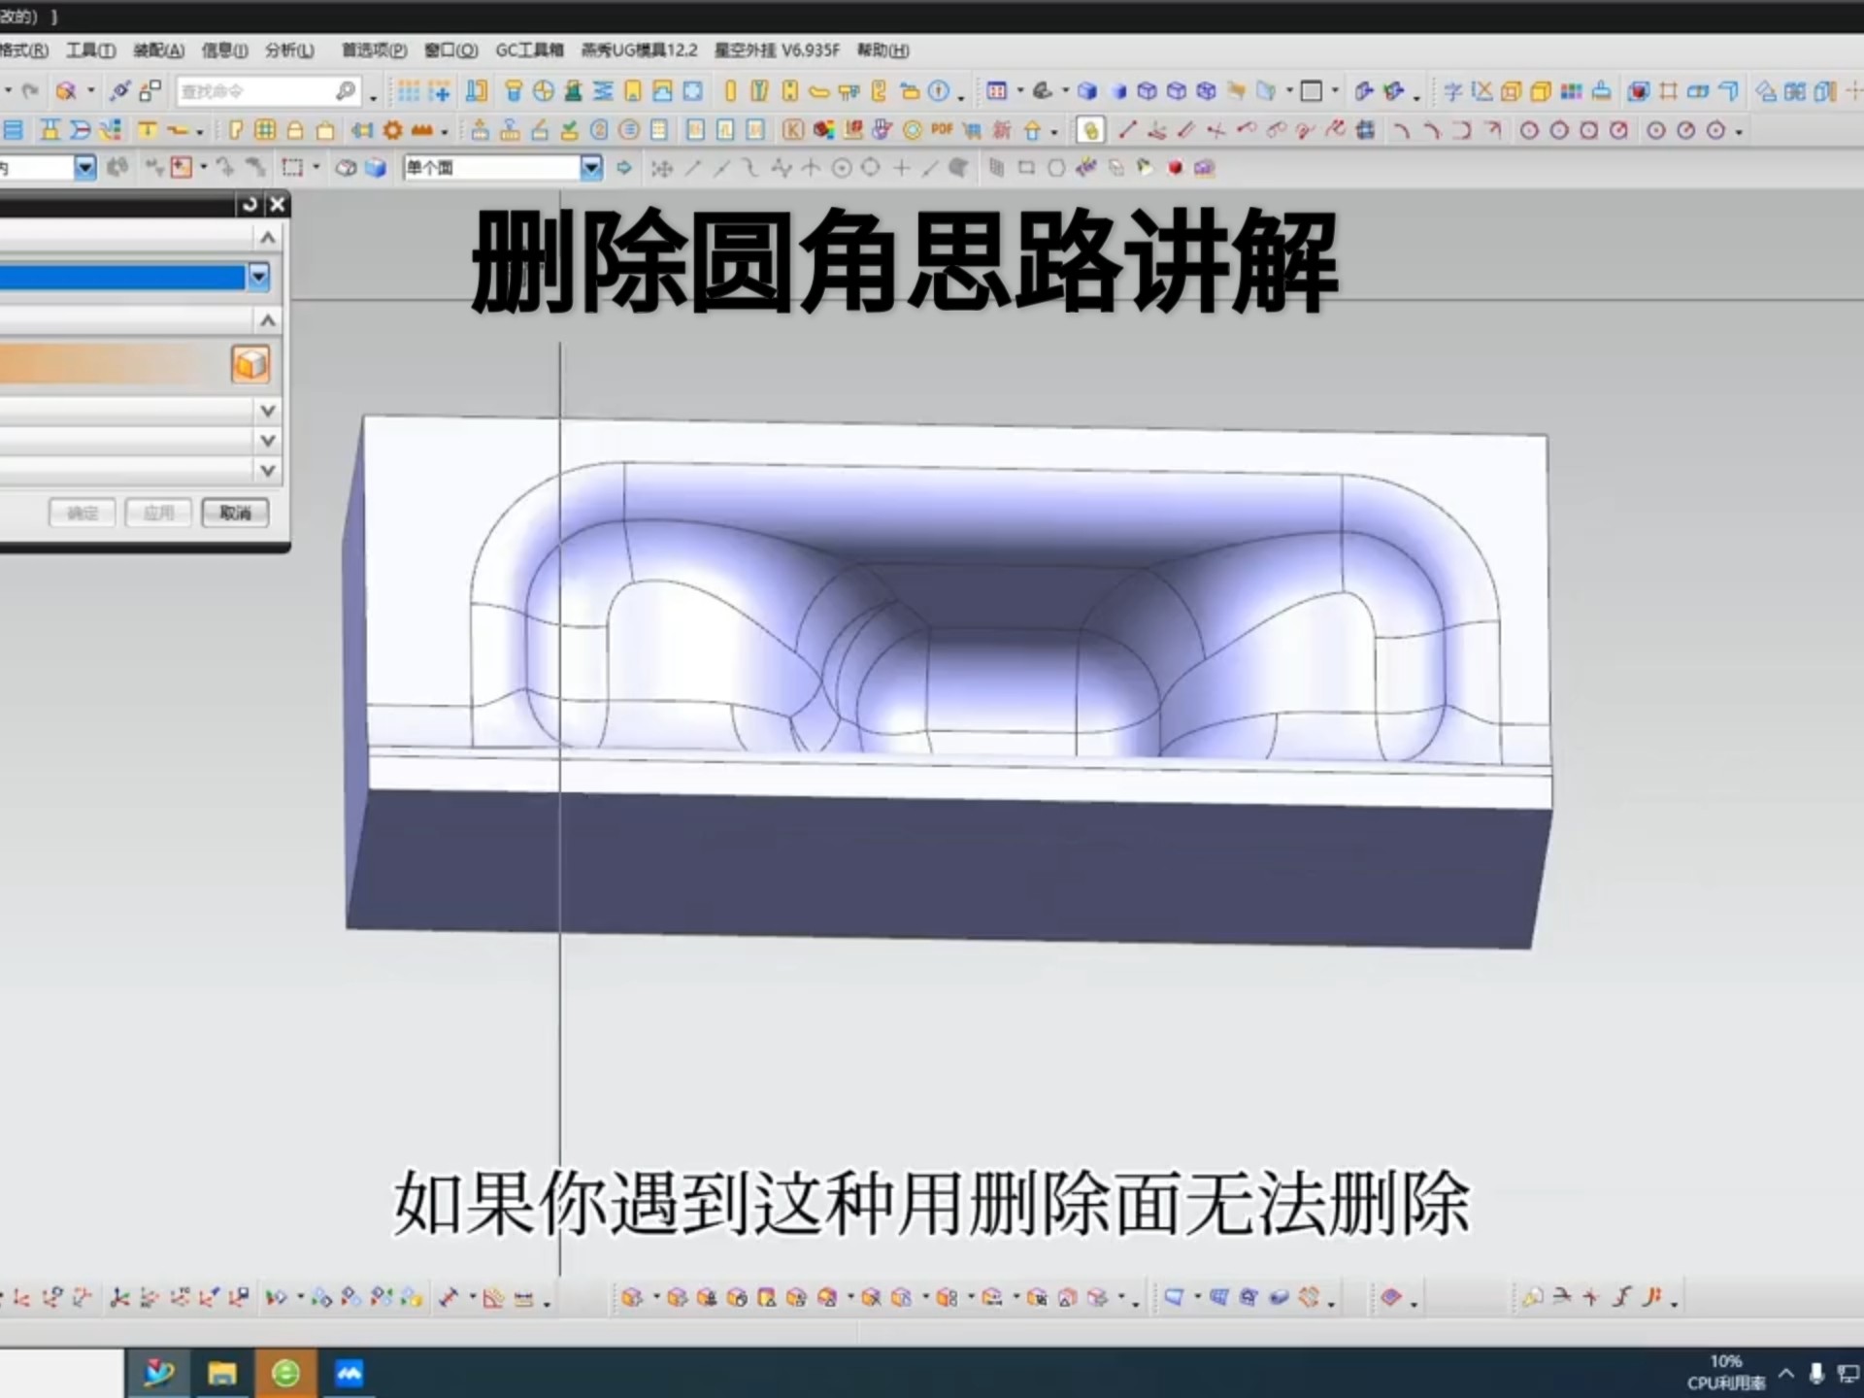Open the 分析(L) menu
The height and width of the screenshot is (1398, 1864).
(x=288, y=50)
